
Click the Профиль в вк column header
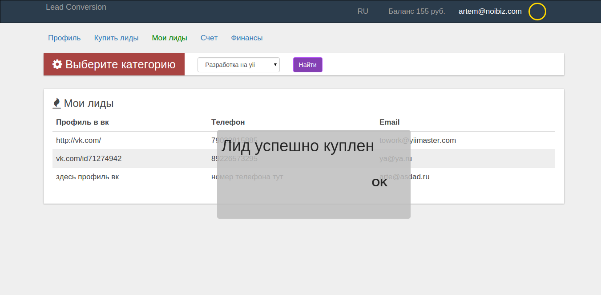click(82, 122)
